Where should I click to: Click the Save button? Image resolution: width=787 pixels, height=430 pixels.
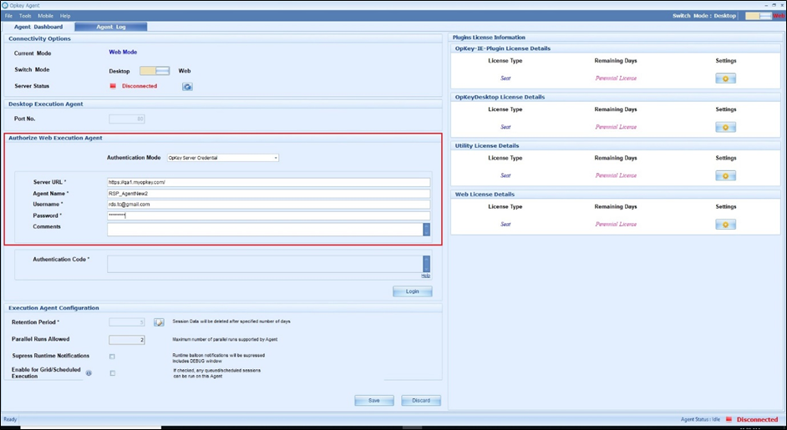click(x=374, y=400)
